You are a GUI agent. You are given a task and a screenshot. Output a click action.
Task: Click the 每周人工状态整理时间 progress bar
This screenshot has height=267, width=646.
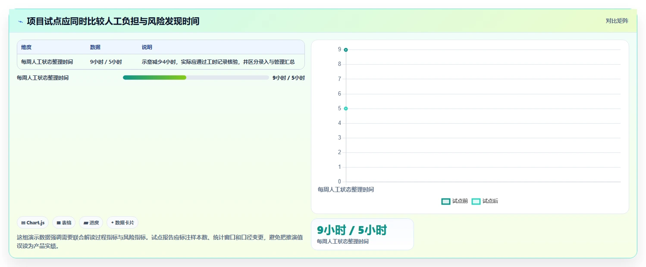point(196,78)
